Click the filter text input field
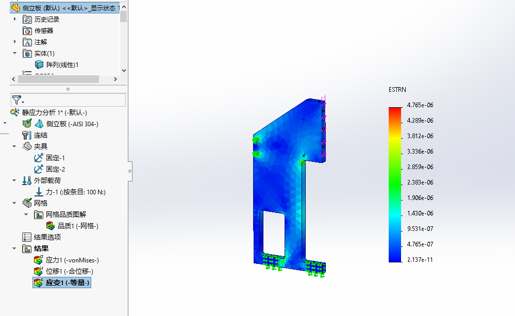 point(68,100)
